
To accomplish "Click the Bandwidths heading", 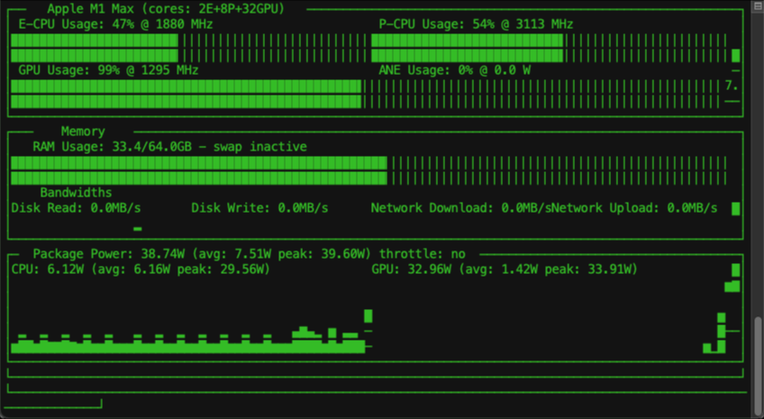I will tap(76, 193).
